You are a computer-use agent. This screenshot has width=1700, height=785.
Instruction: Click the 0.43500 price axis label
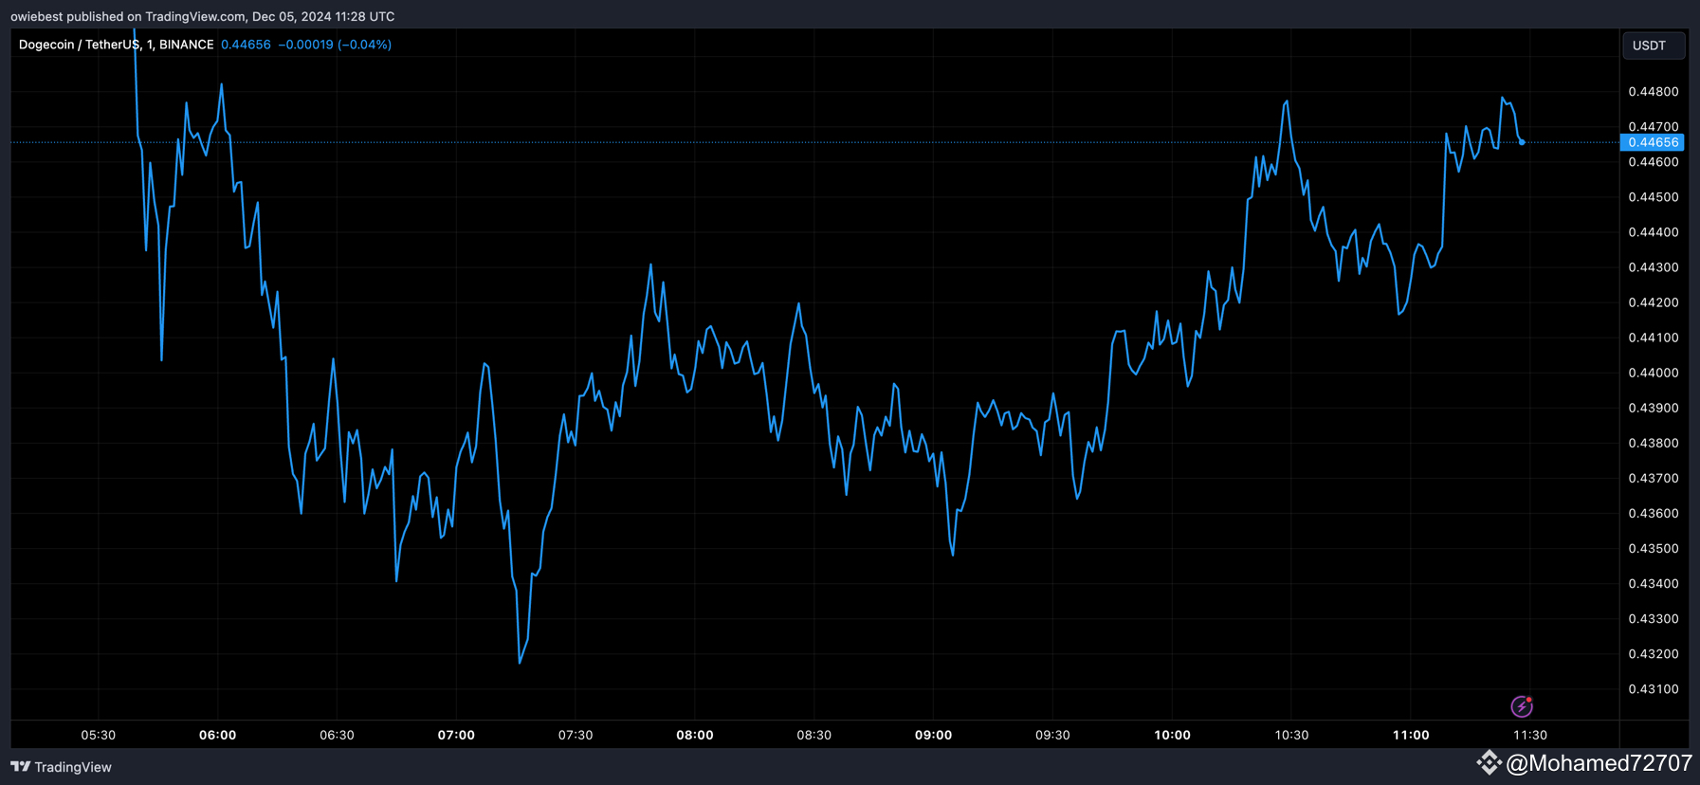[x=1653, y=549]
